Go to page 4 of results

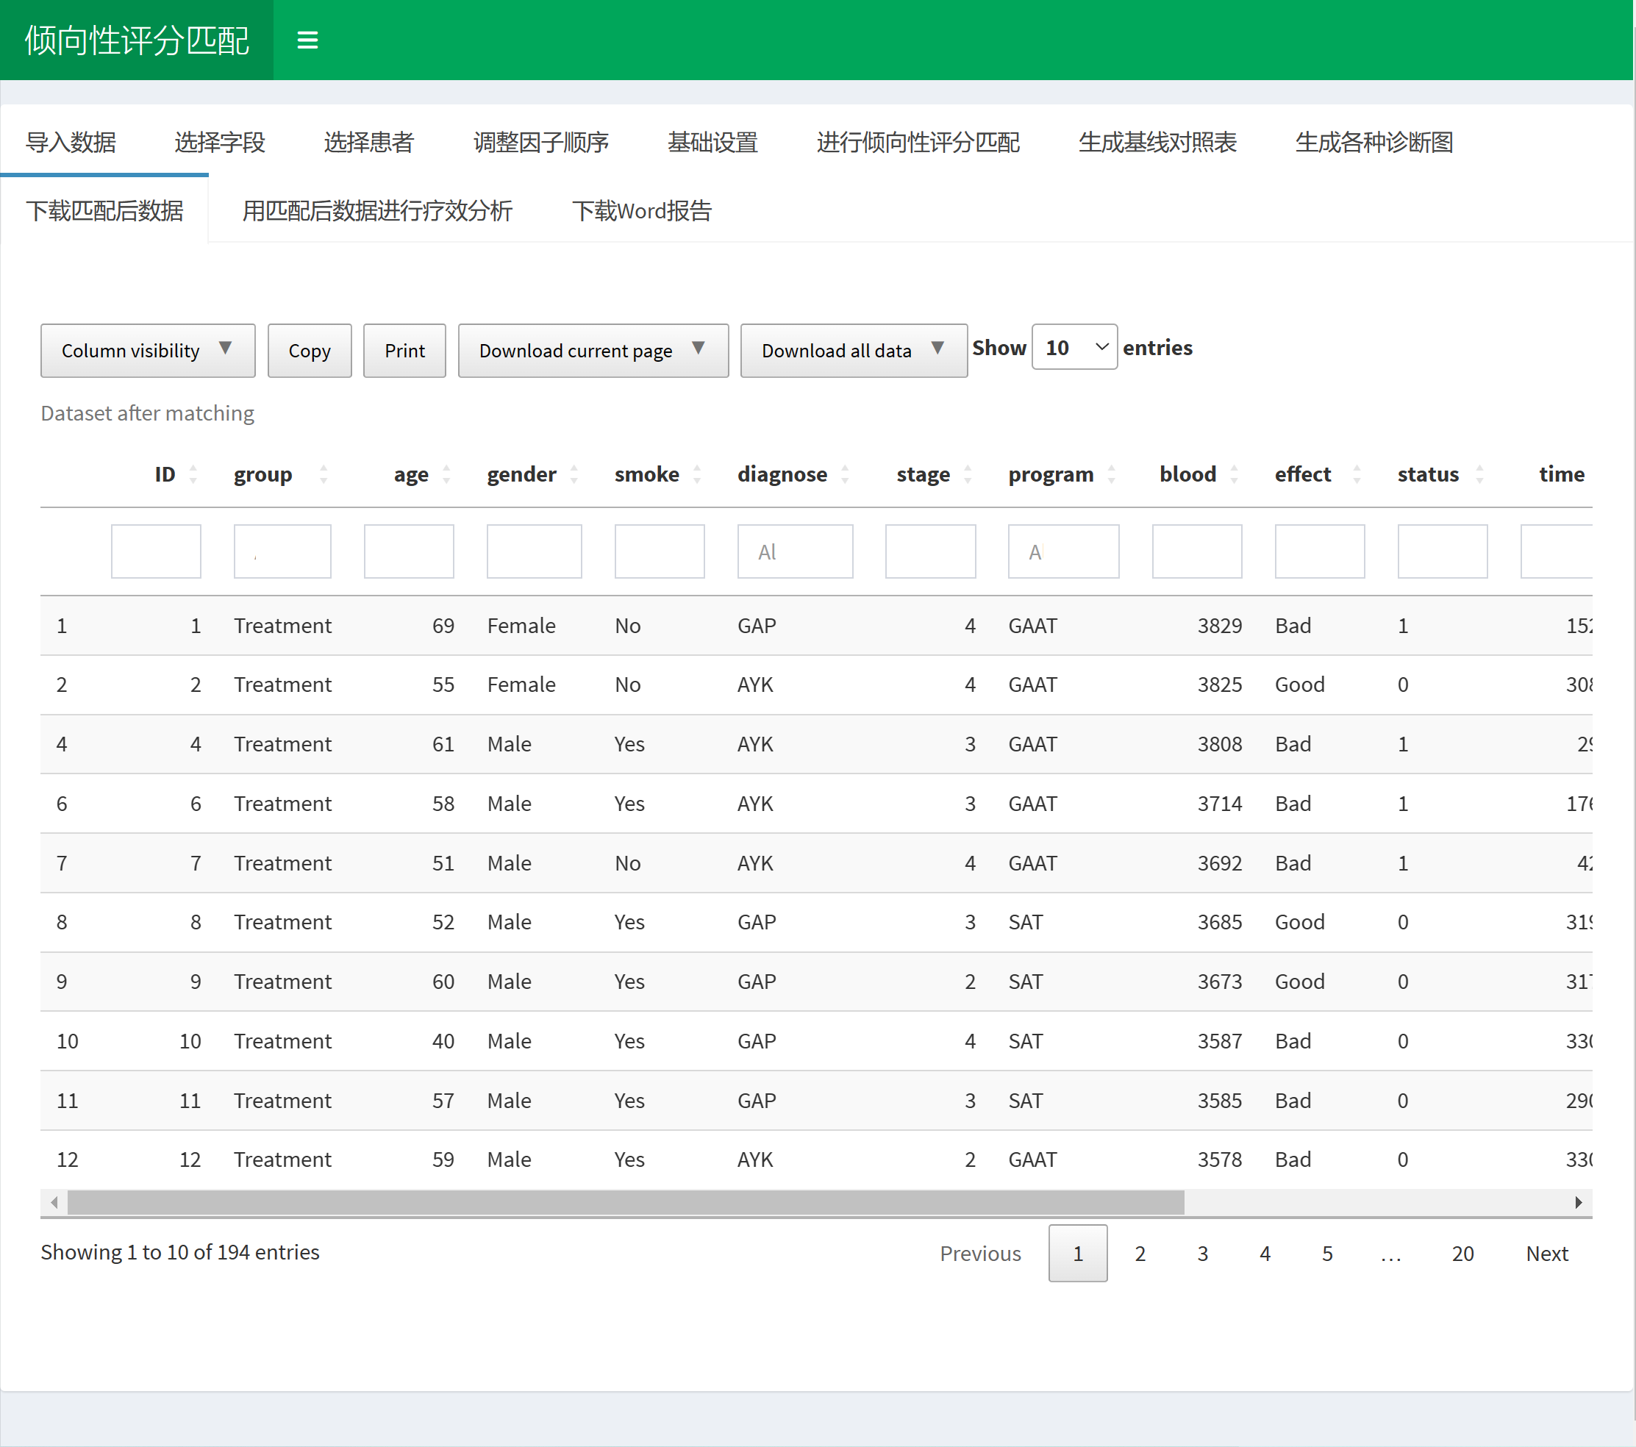1265,1254
